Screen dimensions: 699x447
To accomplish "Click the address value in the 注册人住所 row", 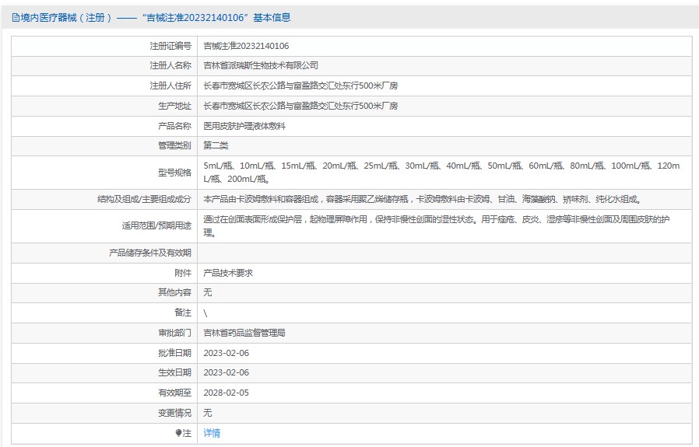I will (x=300, y=86).
